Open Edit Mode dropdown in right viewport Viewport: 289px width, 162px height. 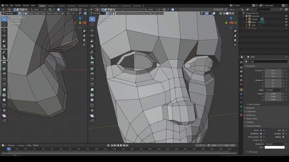pyautogui.click(x=98, y=13)
